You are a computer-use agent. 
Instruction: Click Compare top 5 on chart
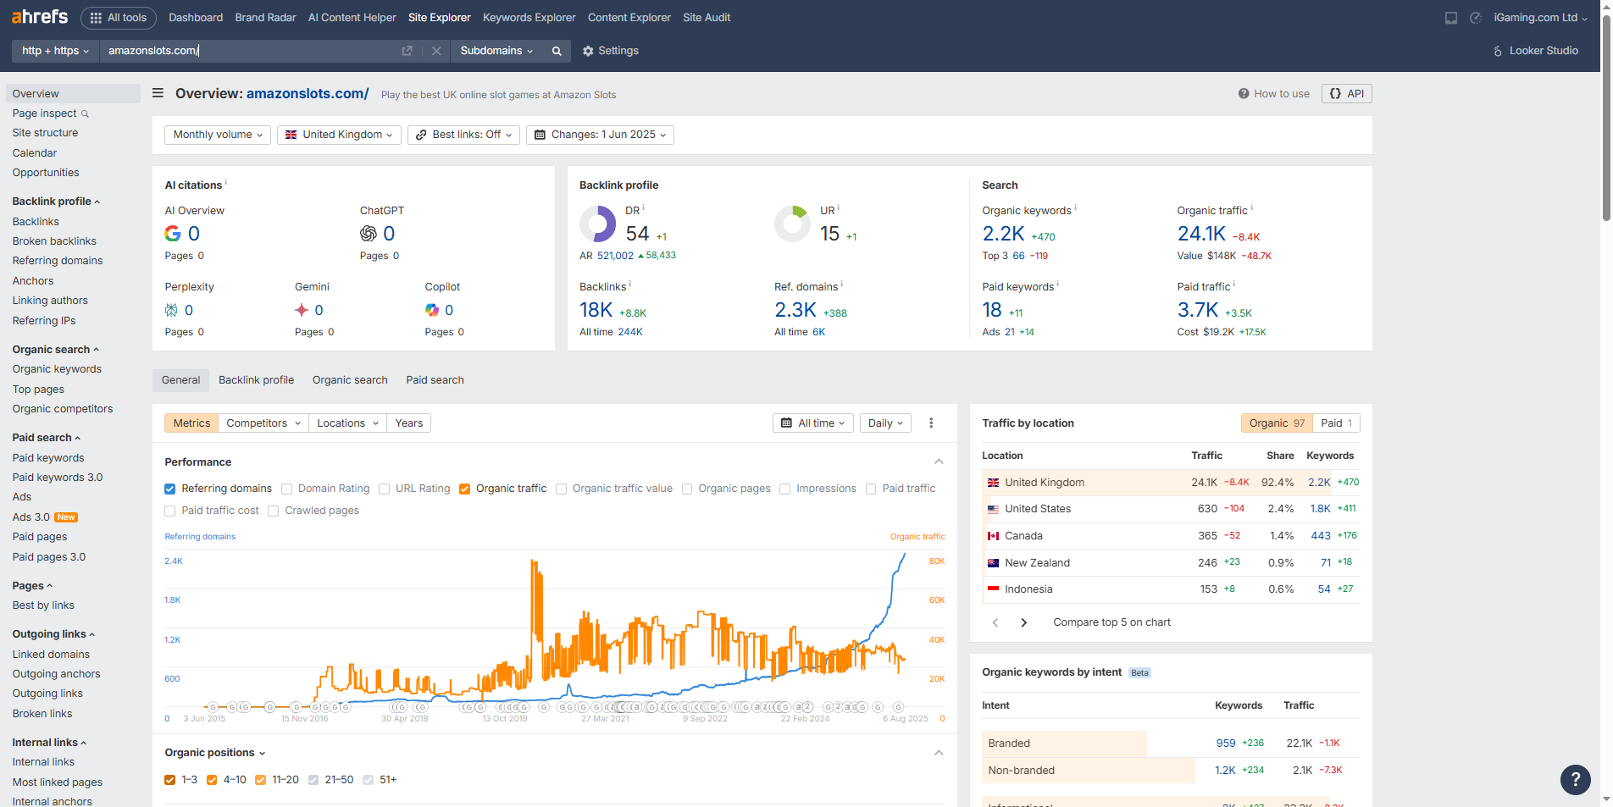pos(1111,622)
